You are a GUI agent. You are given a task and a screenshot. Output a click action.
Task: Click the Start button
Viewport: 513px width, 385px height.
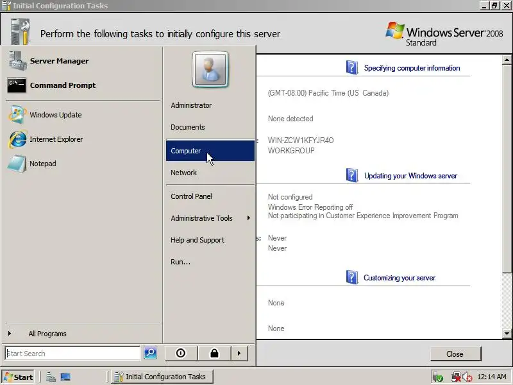(19, 377)
